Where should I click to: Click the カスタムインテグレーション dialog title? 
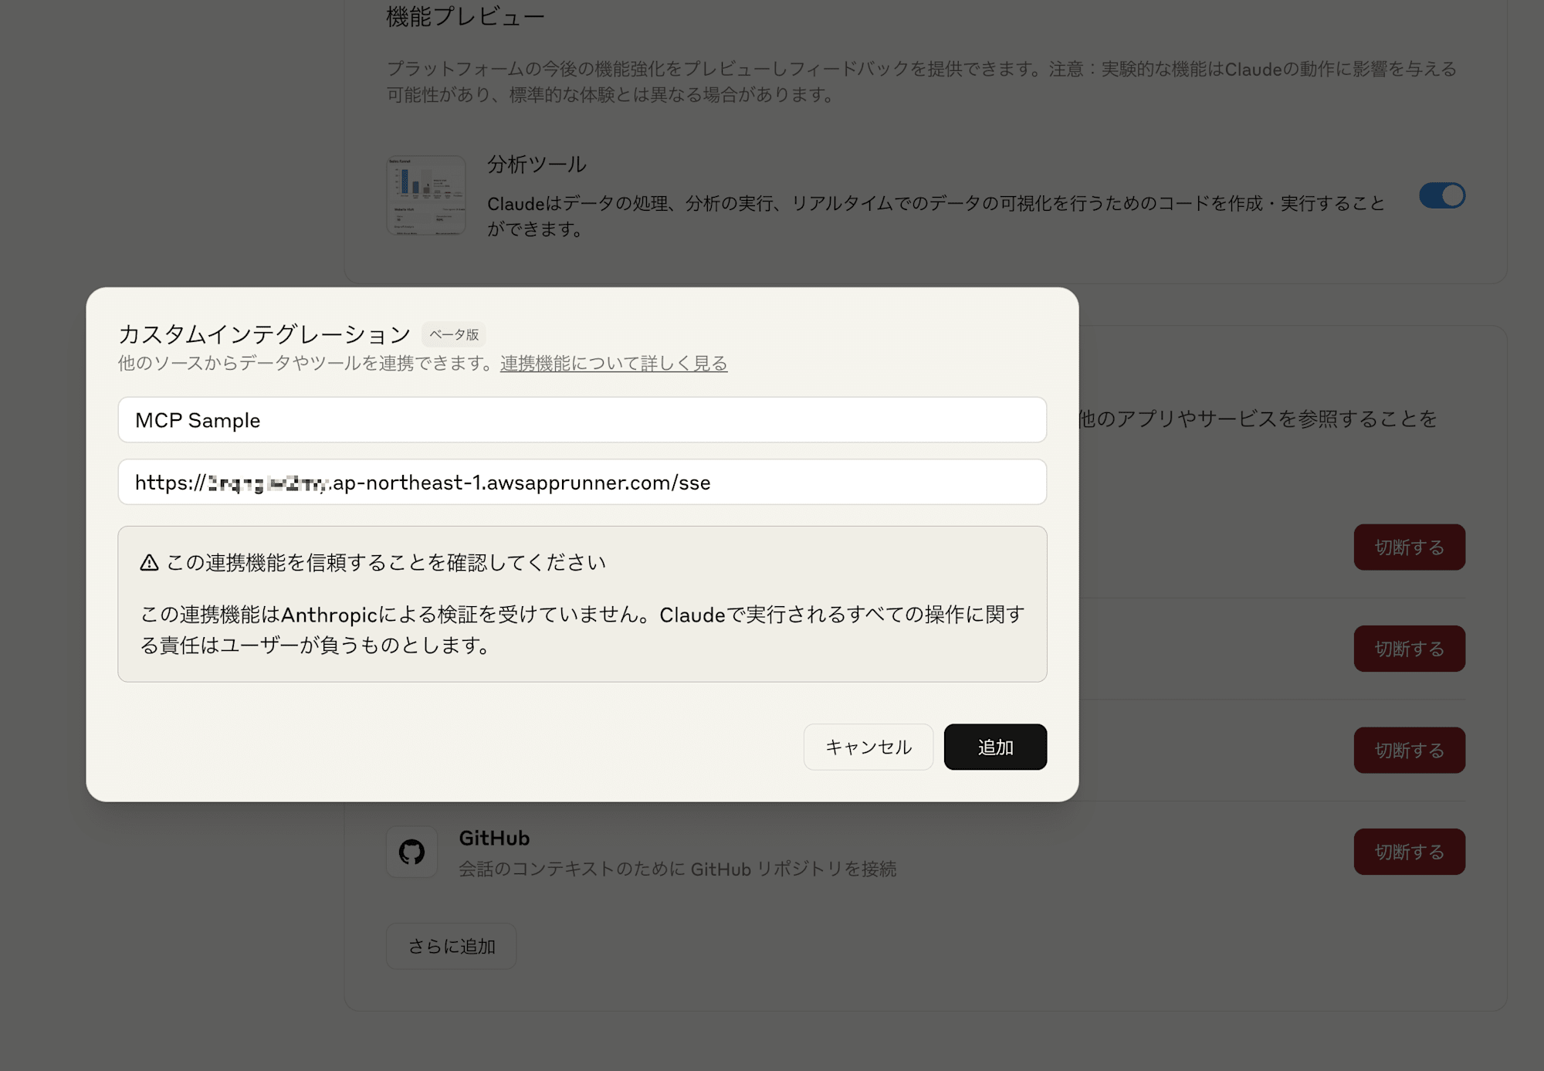pyautogui.click(x=265, y=334)
